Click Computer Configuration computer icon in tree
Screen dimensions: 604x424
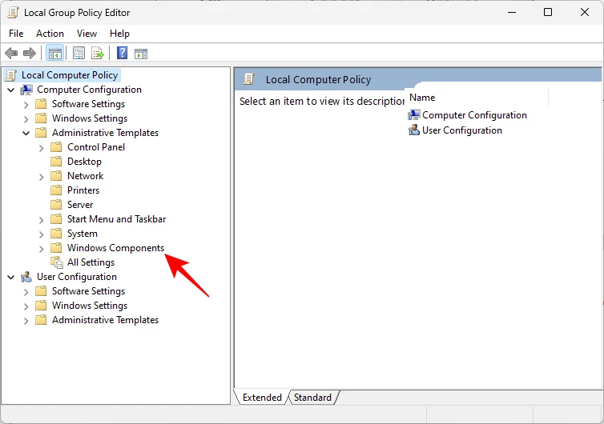[26, 90]
